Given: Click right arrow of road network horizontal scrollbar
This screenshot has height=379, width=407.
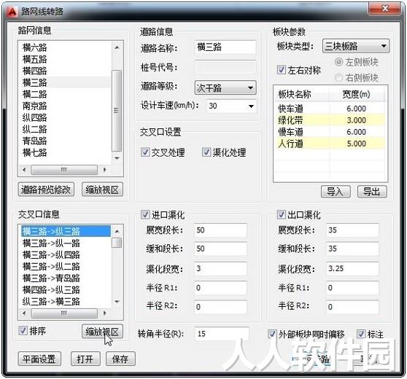Looking at the screenshot, I should 104,170.
